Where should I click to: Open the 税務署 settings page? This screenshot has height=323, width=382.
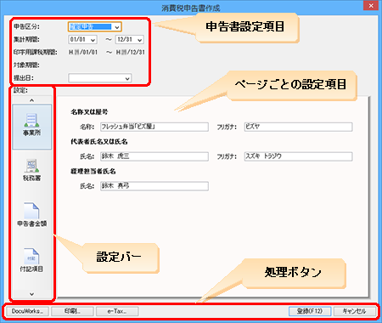click(31, 170)
